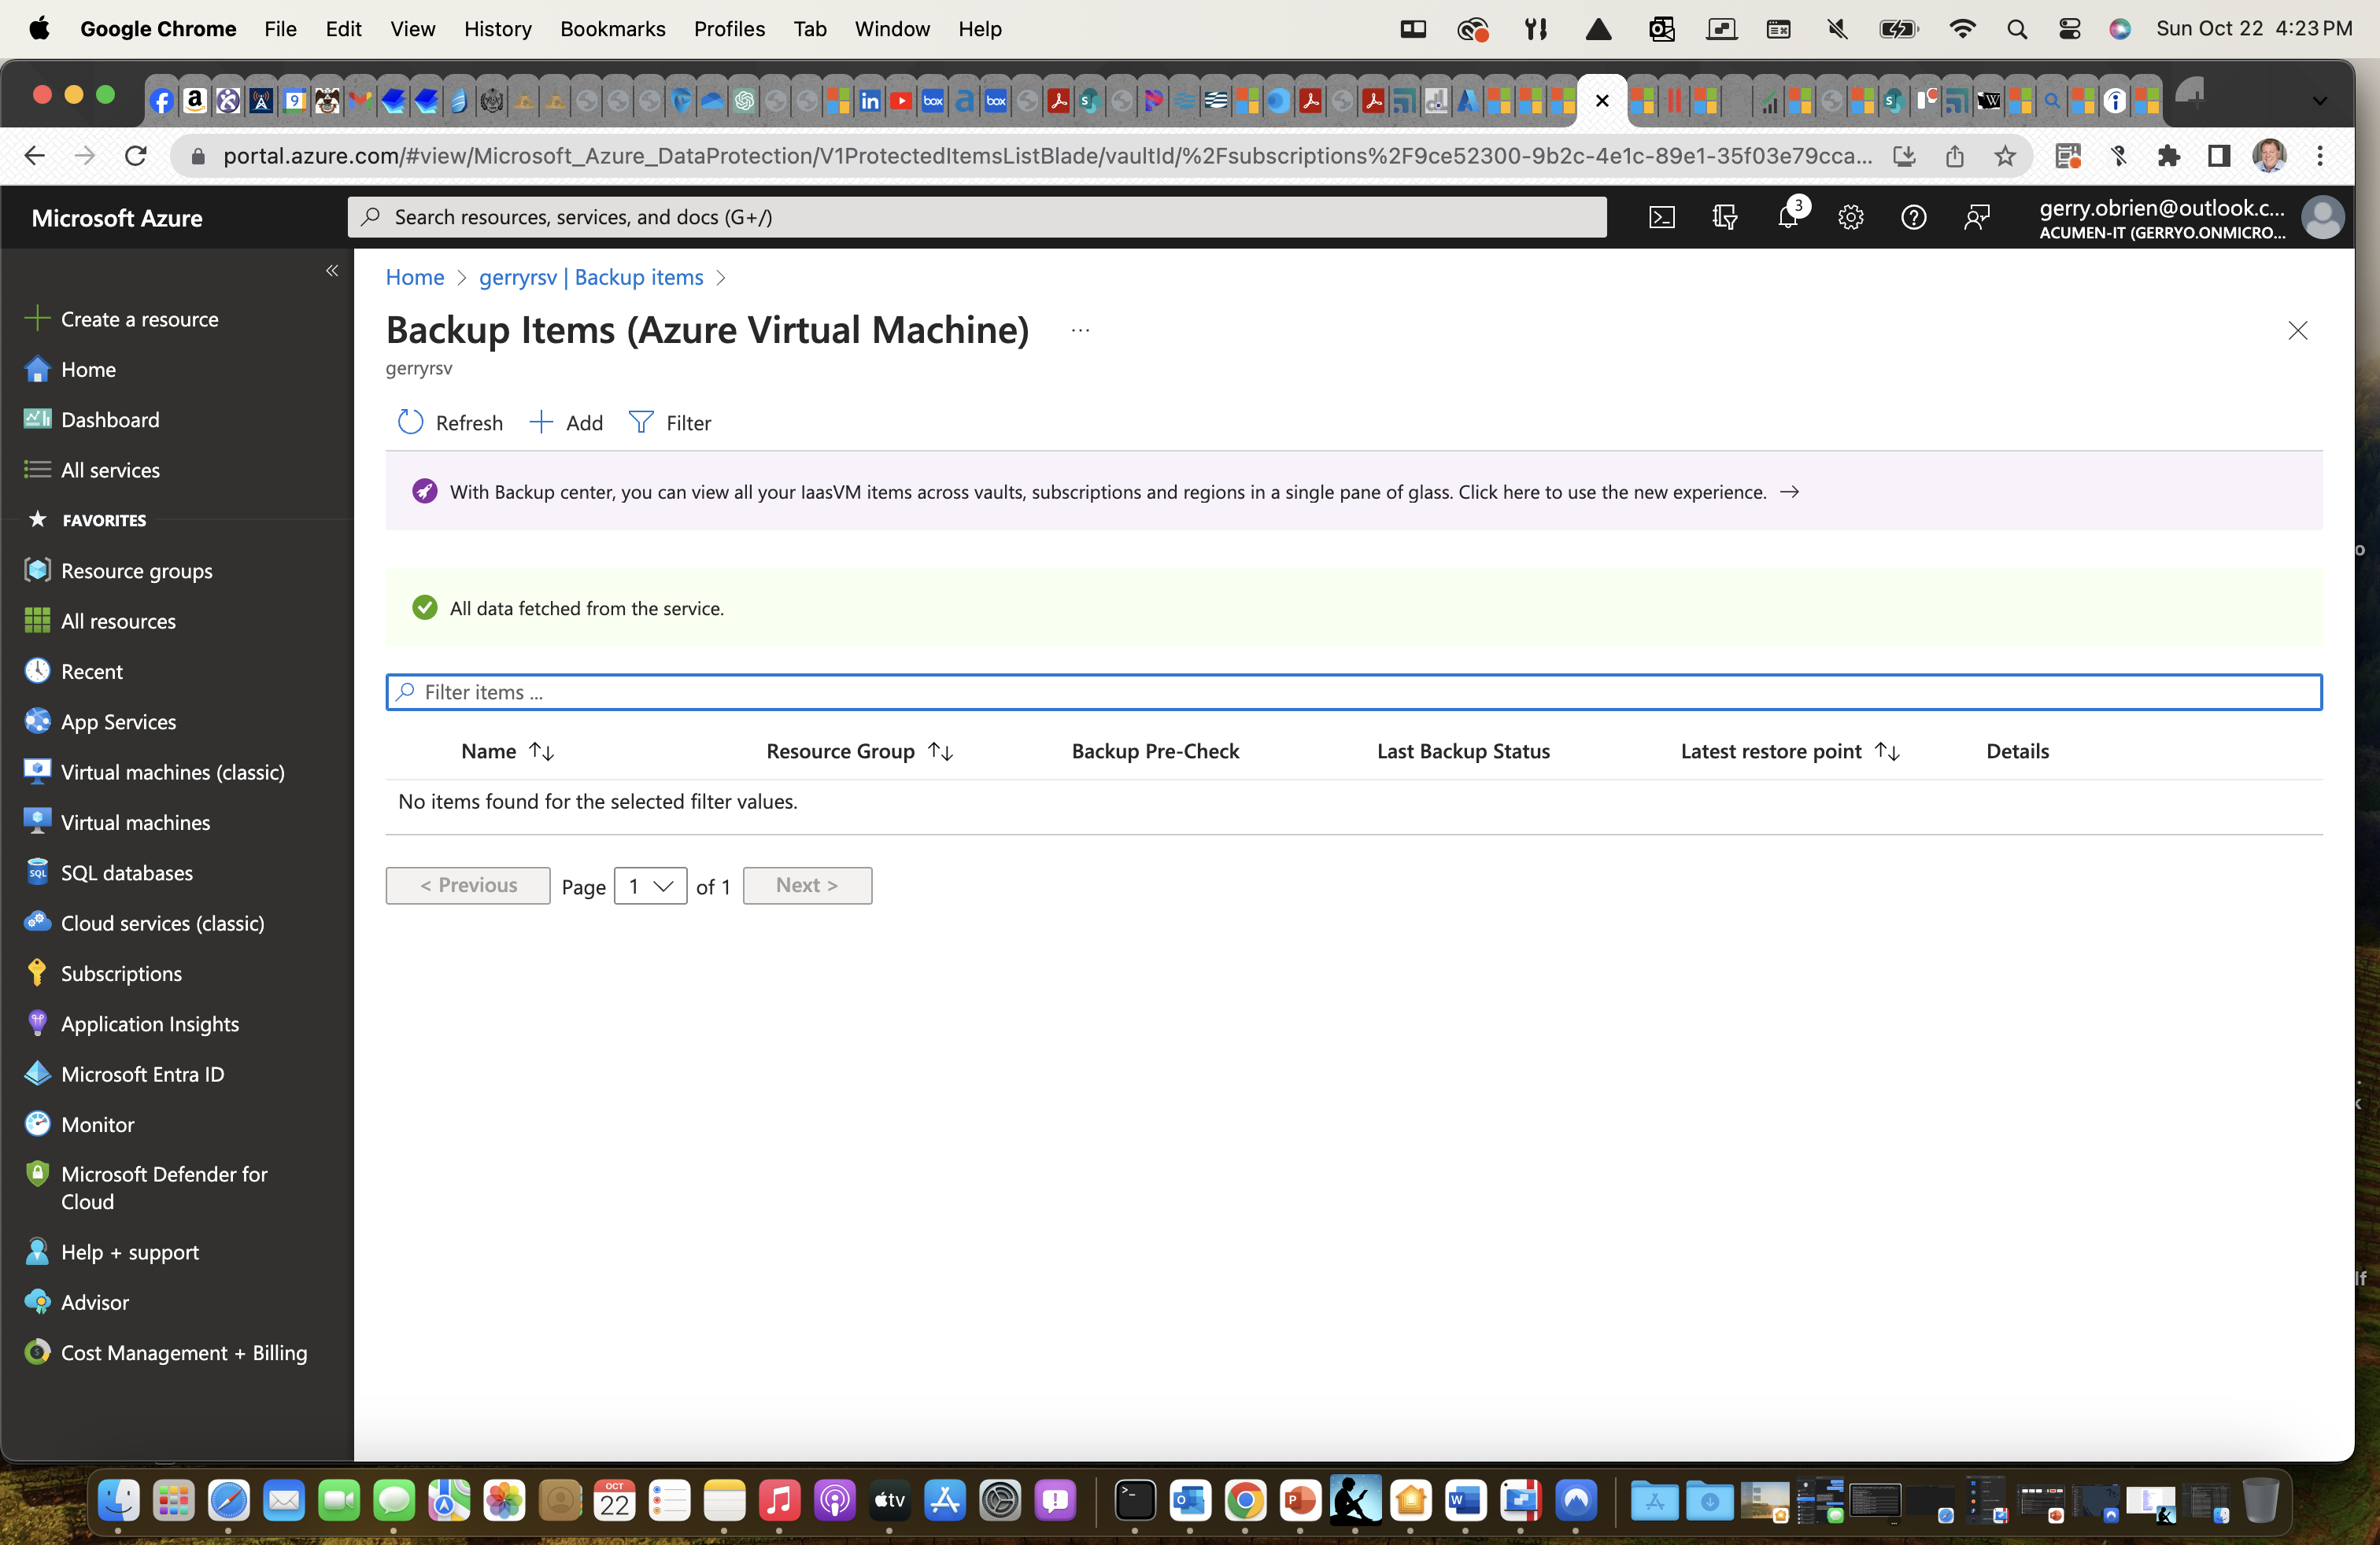
Task: Open the Feedback icon in header
Action: point(1976,217)
